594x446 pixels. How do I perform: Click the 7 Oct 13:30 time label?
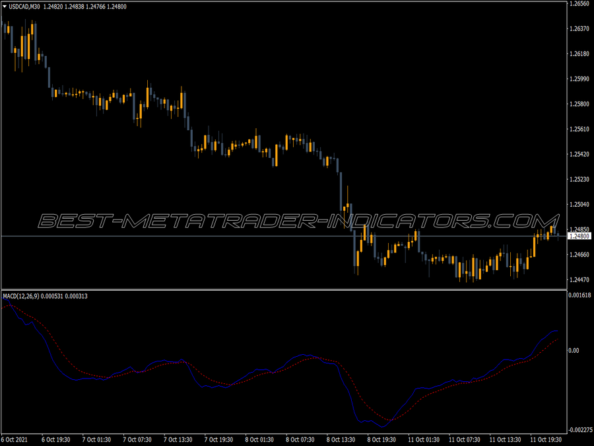click(x=178, y=440)
